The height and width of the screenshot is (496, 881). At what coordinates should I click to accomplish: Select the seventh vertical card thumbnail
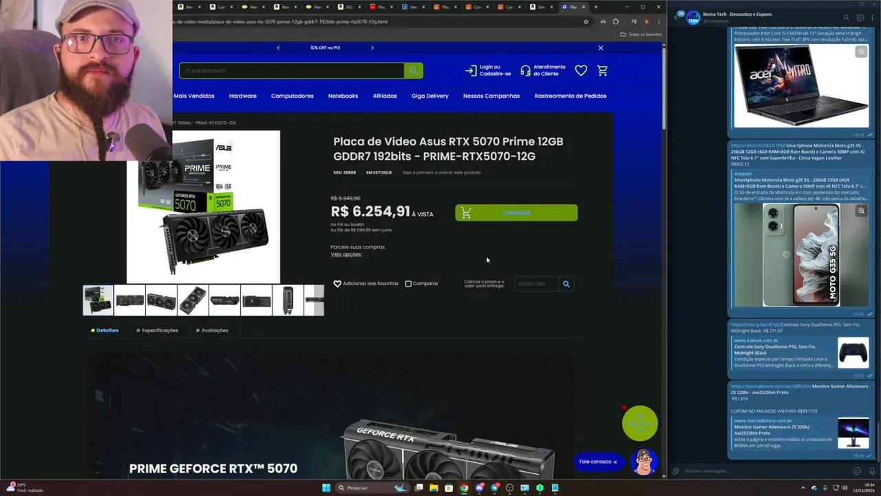[x=288, y=300]
